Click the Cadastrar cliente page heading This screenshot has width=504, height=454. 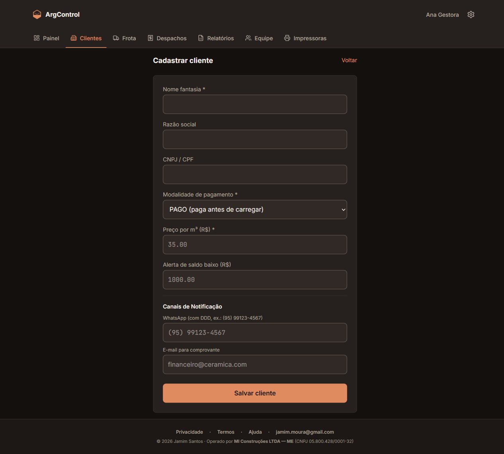click(x=183, y=61)
